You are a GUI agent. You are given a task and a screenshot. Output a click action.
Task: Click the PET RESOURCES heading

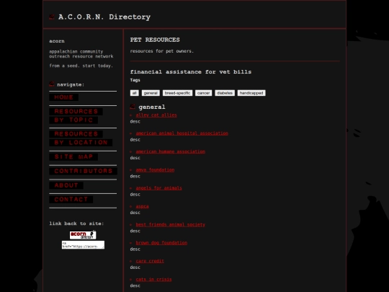coord(155,40)
